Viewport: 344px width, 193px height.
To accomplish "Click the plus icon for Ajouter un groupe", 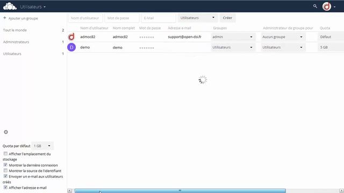I will [5, 18].
